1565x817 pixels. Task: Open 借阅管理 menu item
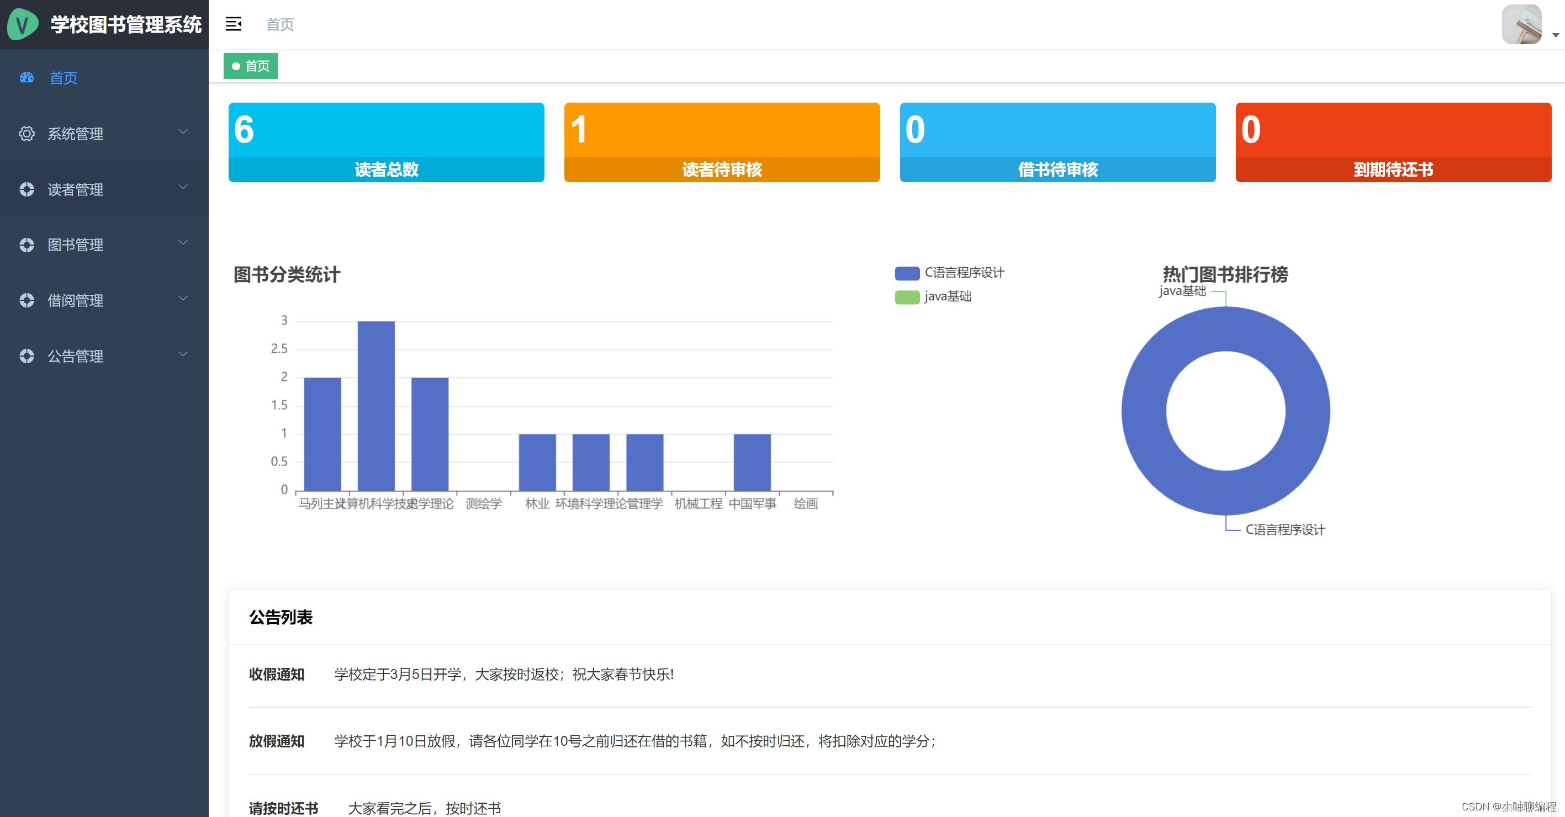pyautogui.click(x=75, y=301)
